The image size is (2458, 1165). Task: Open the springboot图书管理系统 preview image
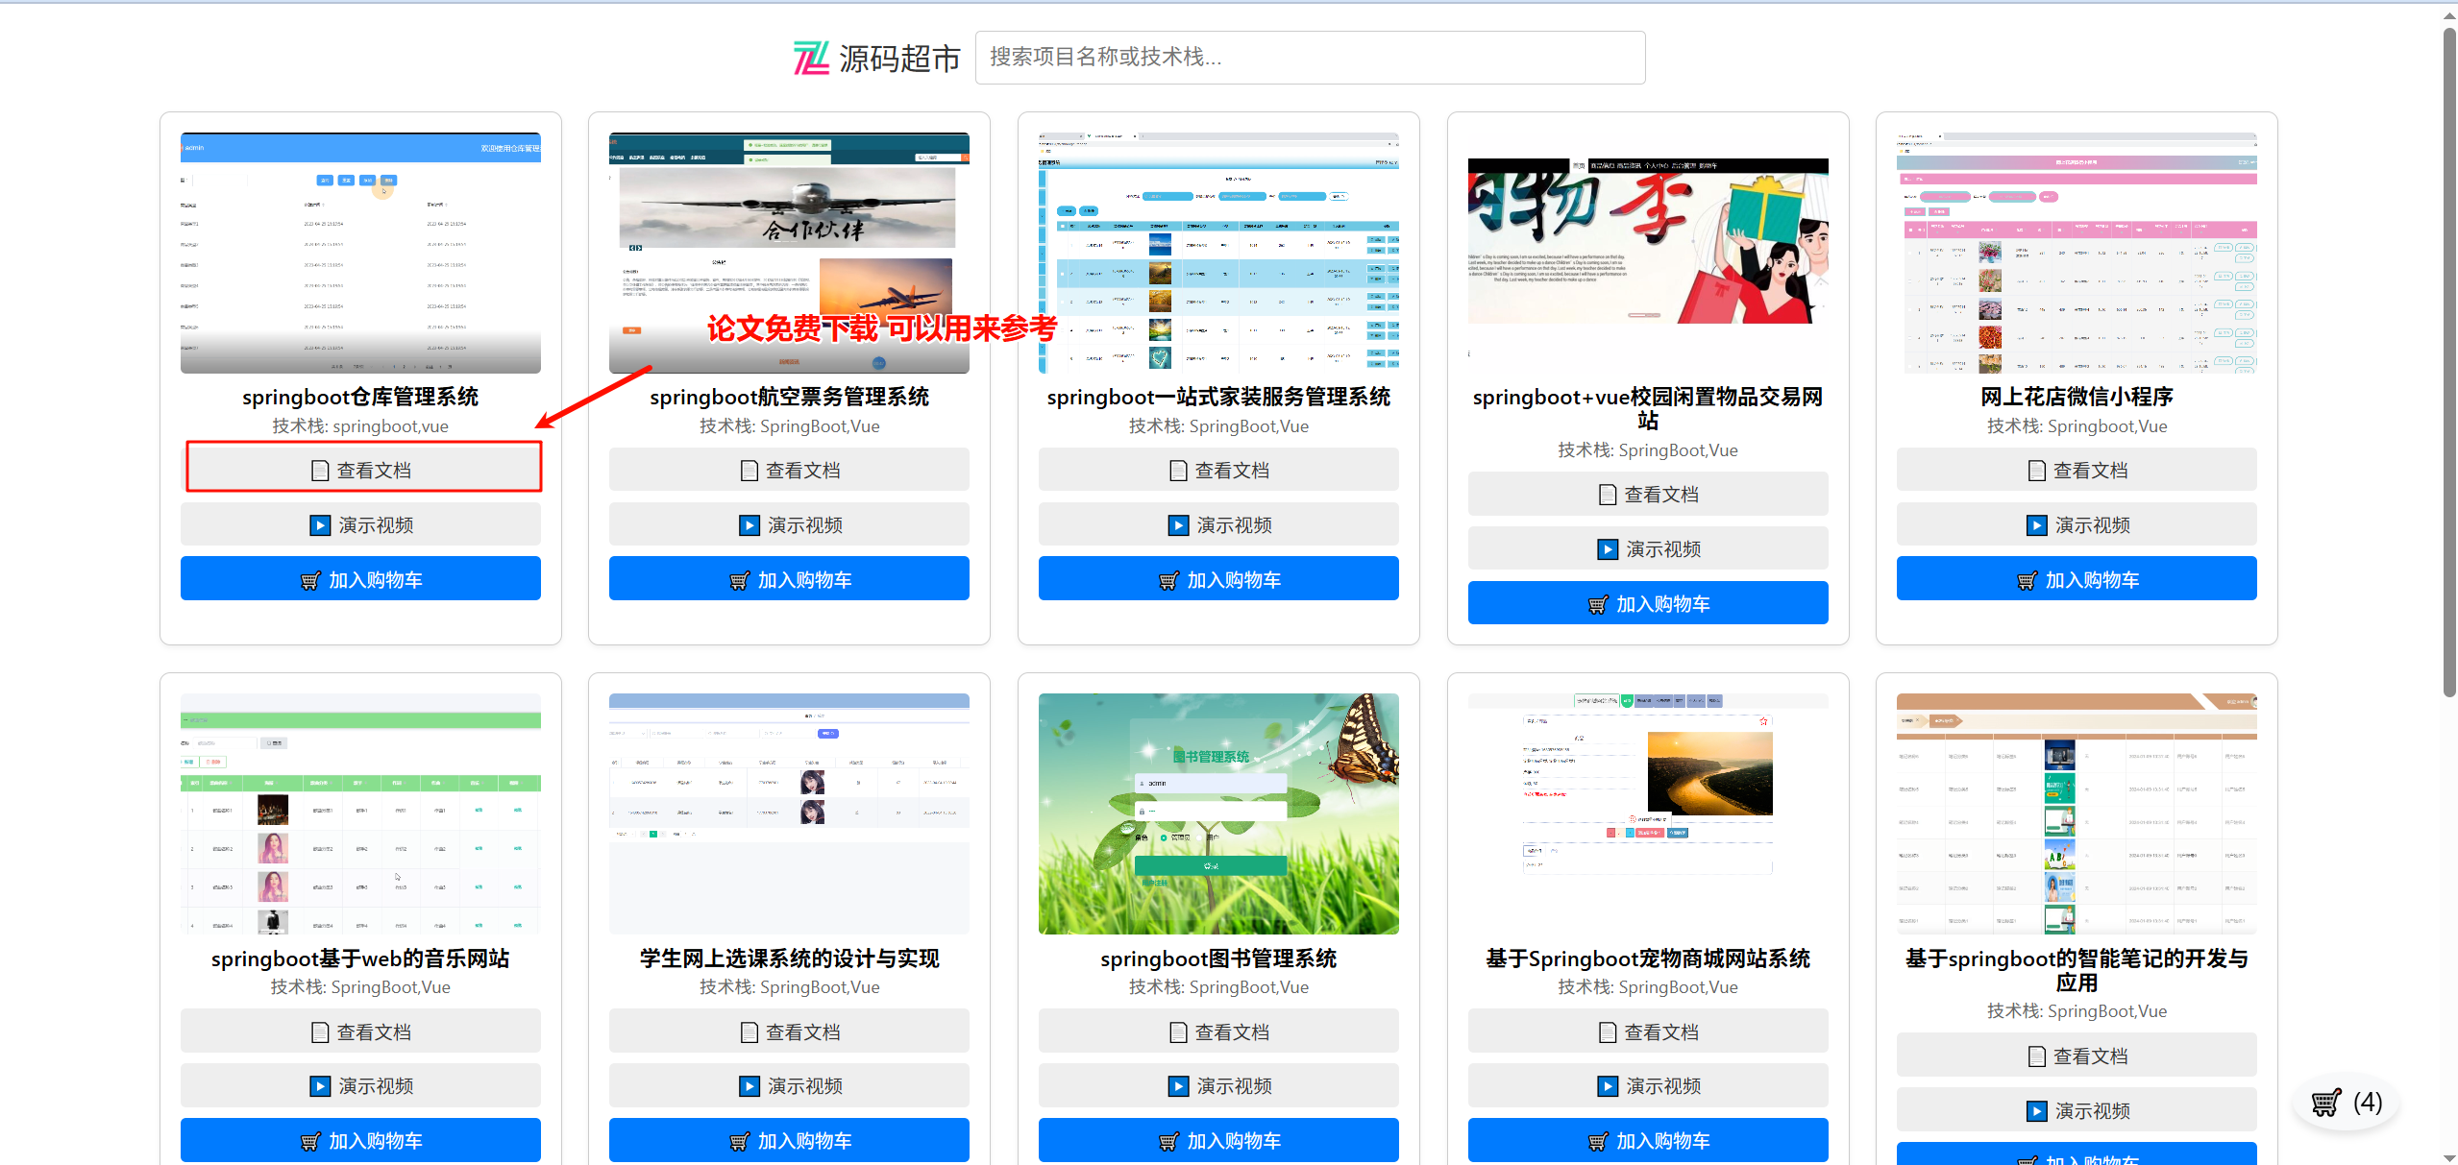tap(1217, 813)
